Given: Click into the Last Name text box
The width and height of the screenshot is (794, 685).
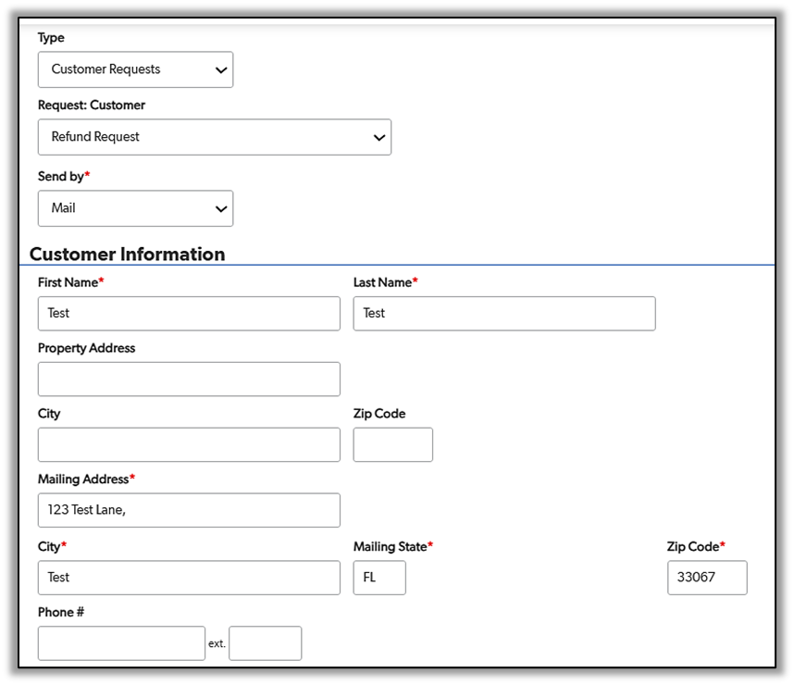Looking at the screenshot, I should click(x=503, y=314).
